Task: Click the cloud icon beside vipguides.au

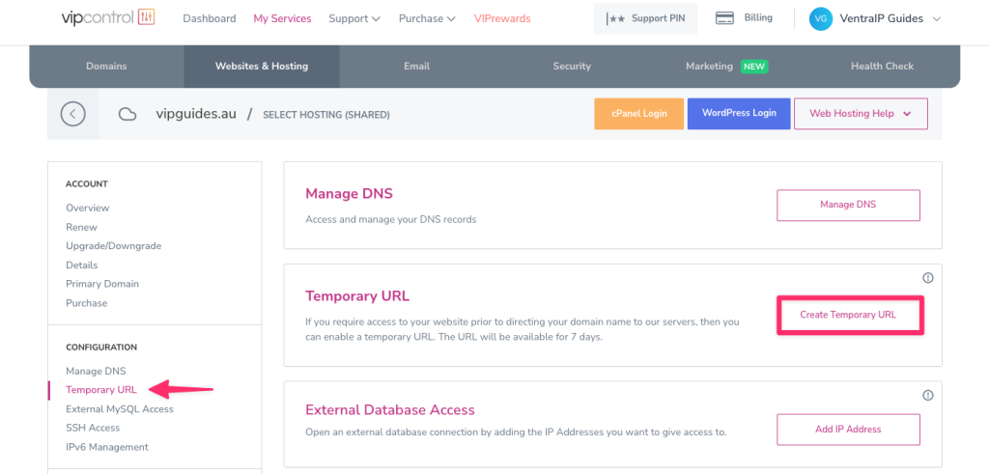Action: (127, 114)
